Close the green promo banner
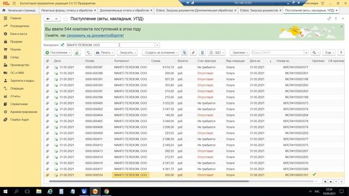This screenshot has width=349, height=196. click(341, 27)
